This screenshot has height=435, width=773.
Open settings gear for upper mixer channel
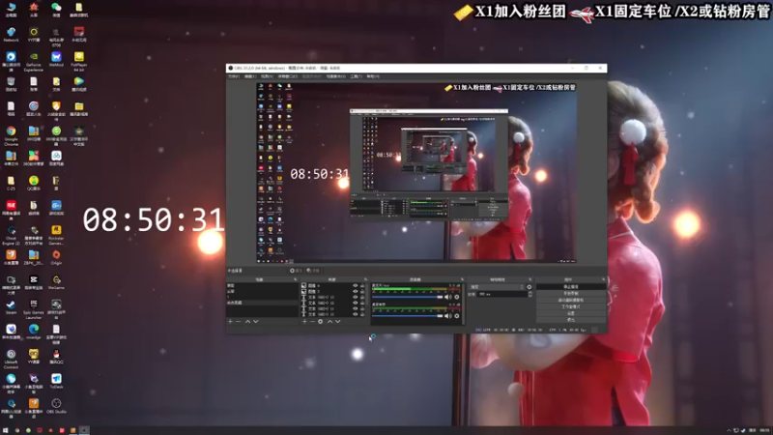(457, 297)
